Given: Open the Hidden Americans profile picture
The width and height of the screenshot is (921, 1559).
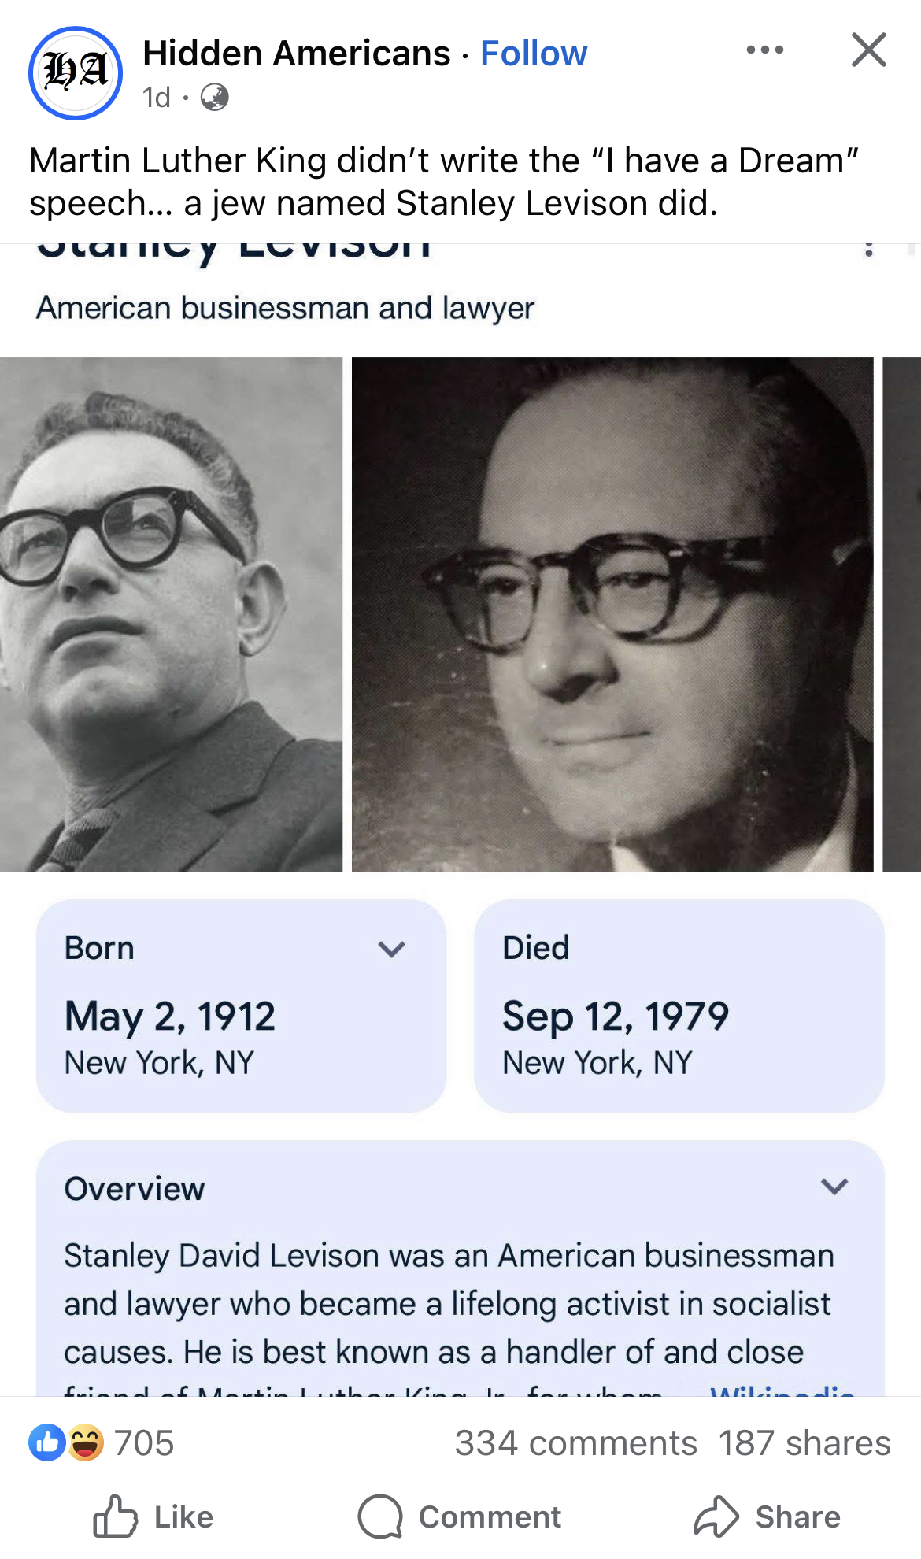Looking at the screenshot, I should (x=76, y=73).
